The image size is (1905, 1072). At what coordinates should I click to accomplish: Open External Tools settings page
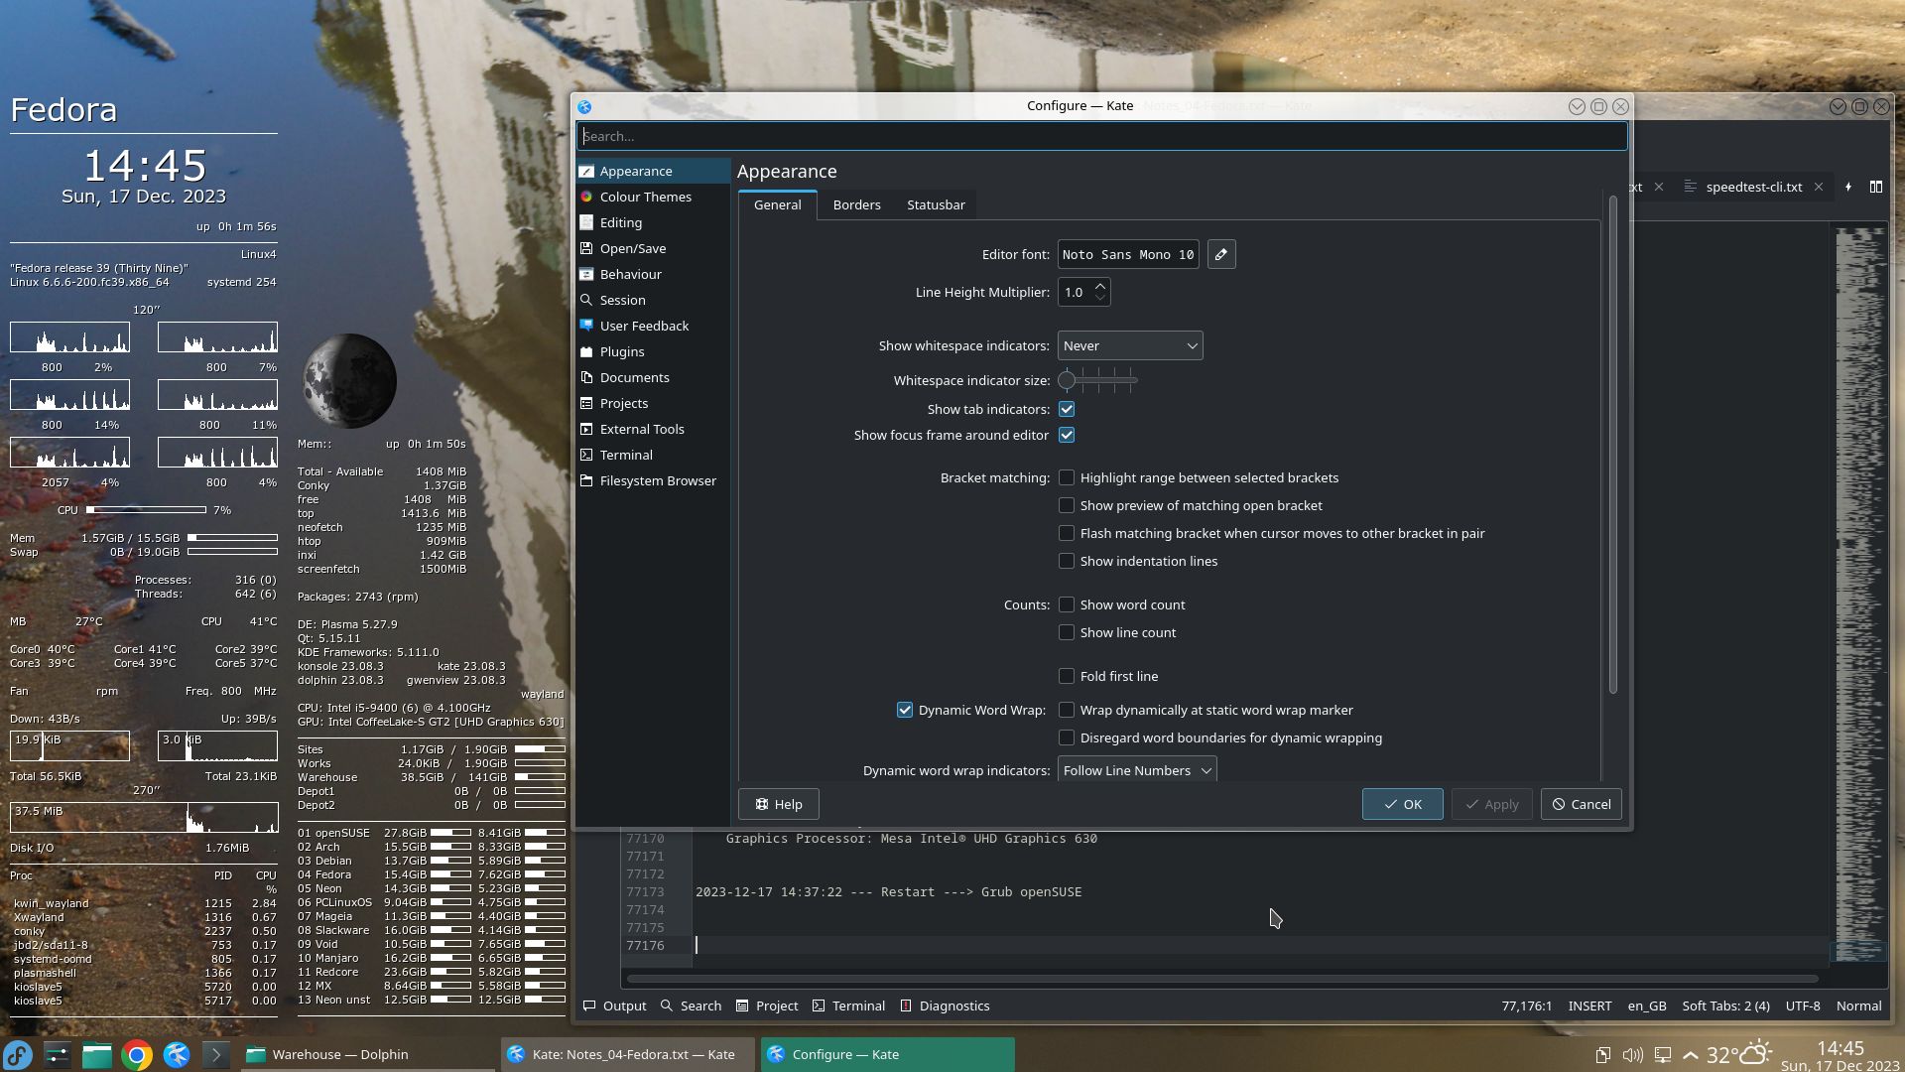pyautogui.click(x=641, y=430)
